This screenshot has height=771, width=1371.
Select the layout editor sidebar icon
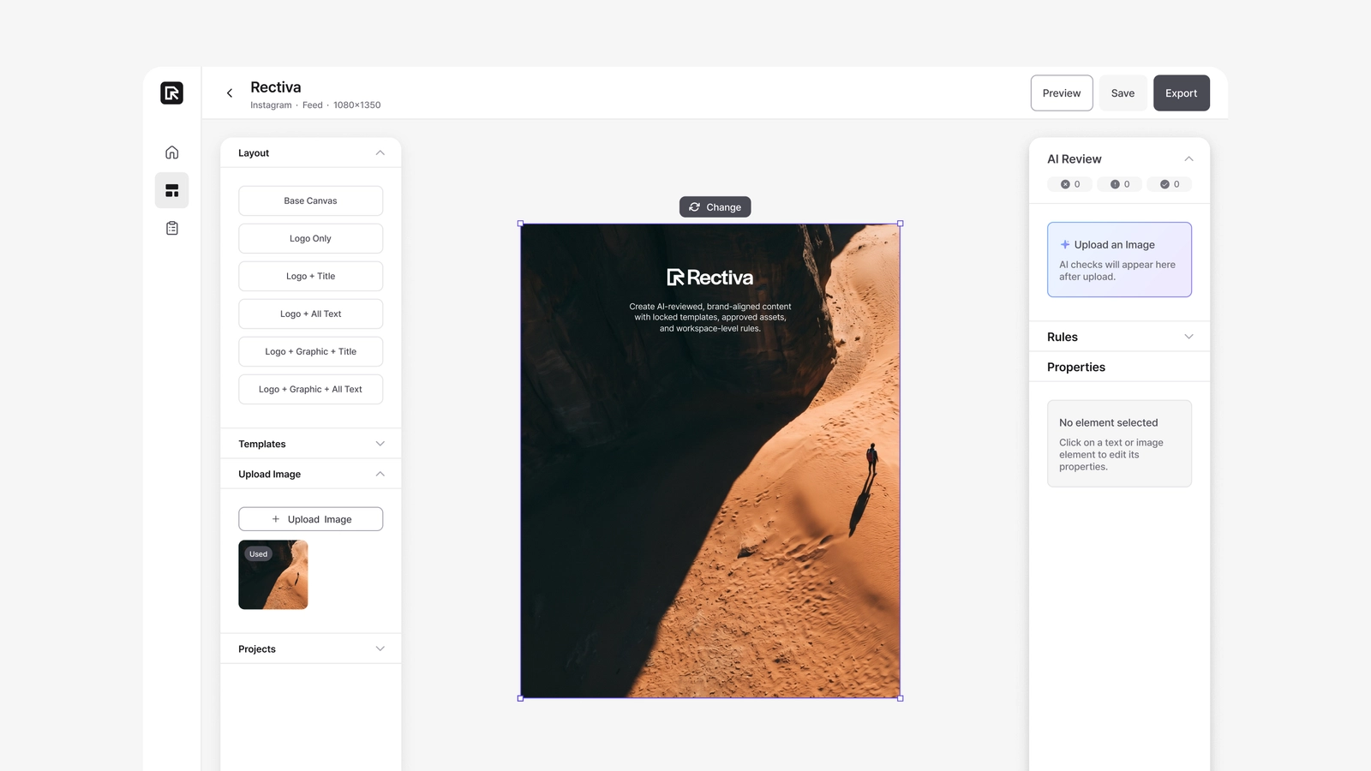(171, 190)
